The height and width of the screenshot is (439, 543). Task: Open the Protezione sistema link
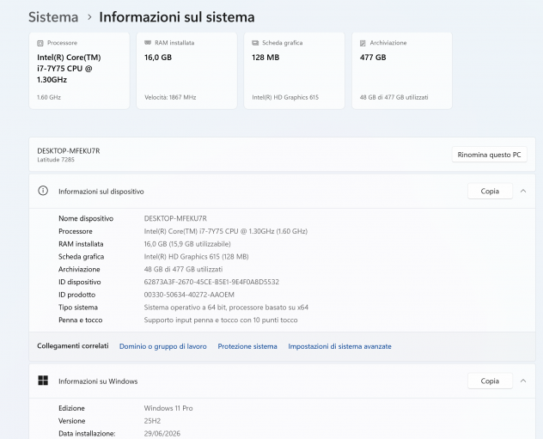pyautogui.click(x=247, y=346)
